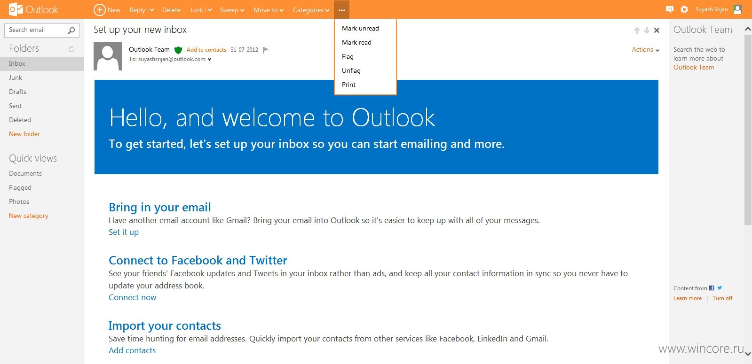The image size is (752, 364).
Task: Click the Twitter content icon
Action: [720, 288]
